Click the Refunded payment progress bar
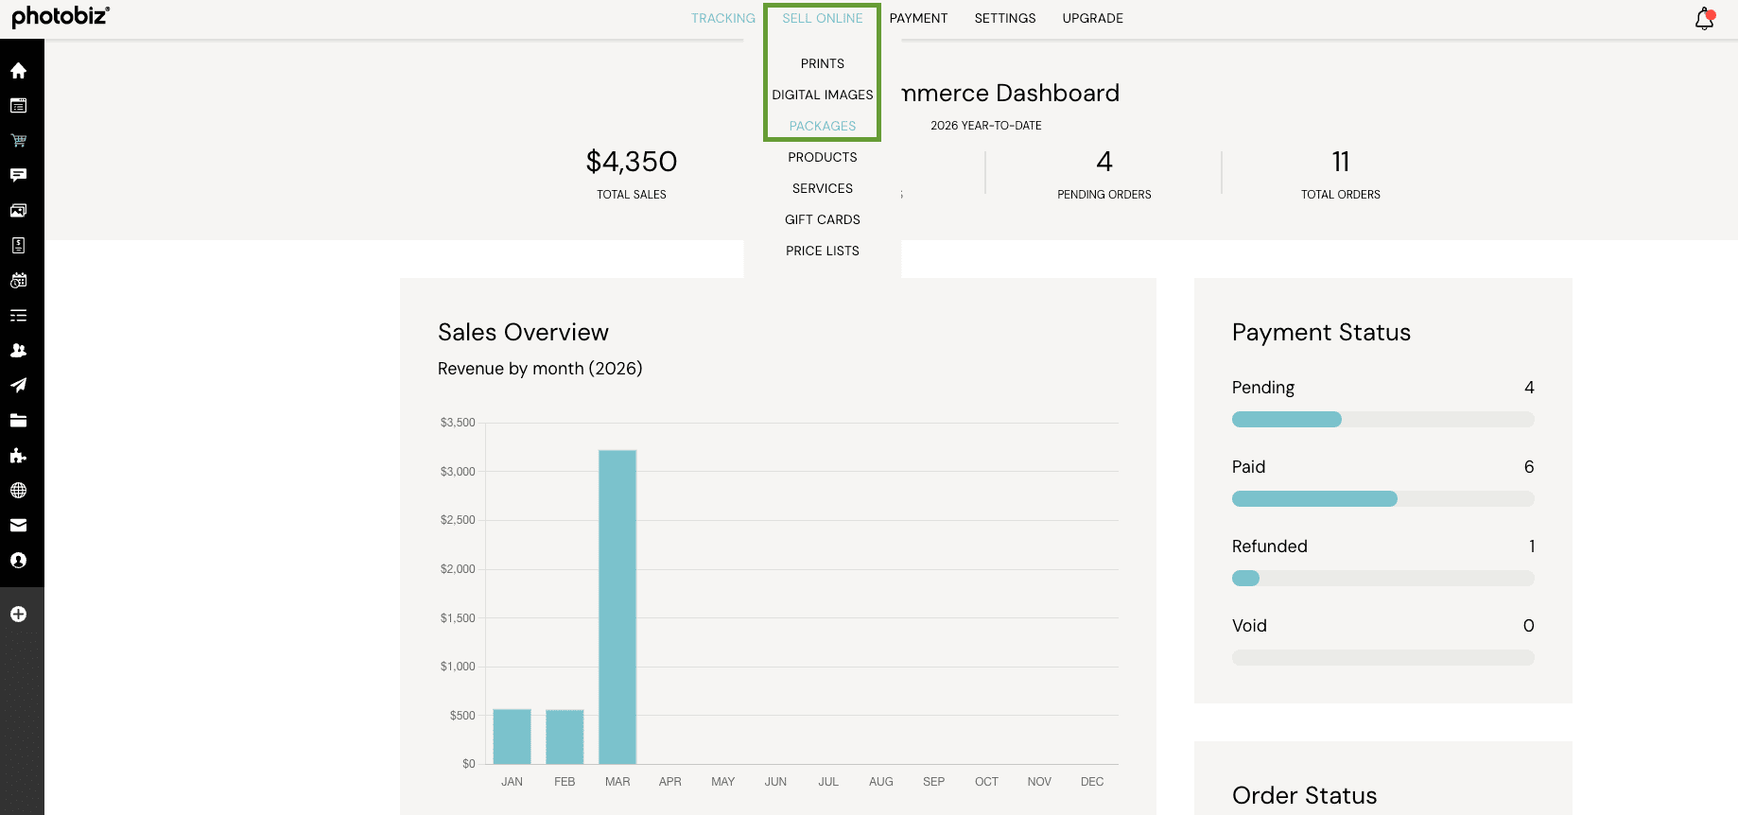 (x=1382, y=579)
